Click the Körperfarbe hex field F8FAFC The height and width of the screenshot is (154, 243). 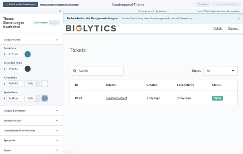15,84
